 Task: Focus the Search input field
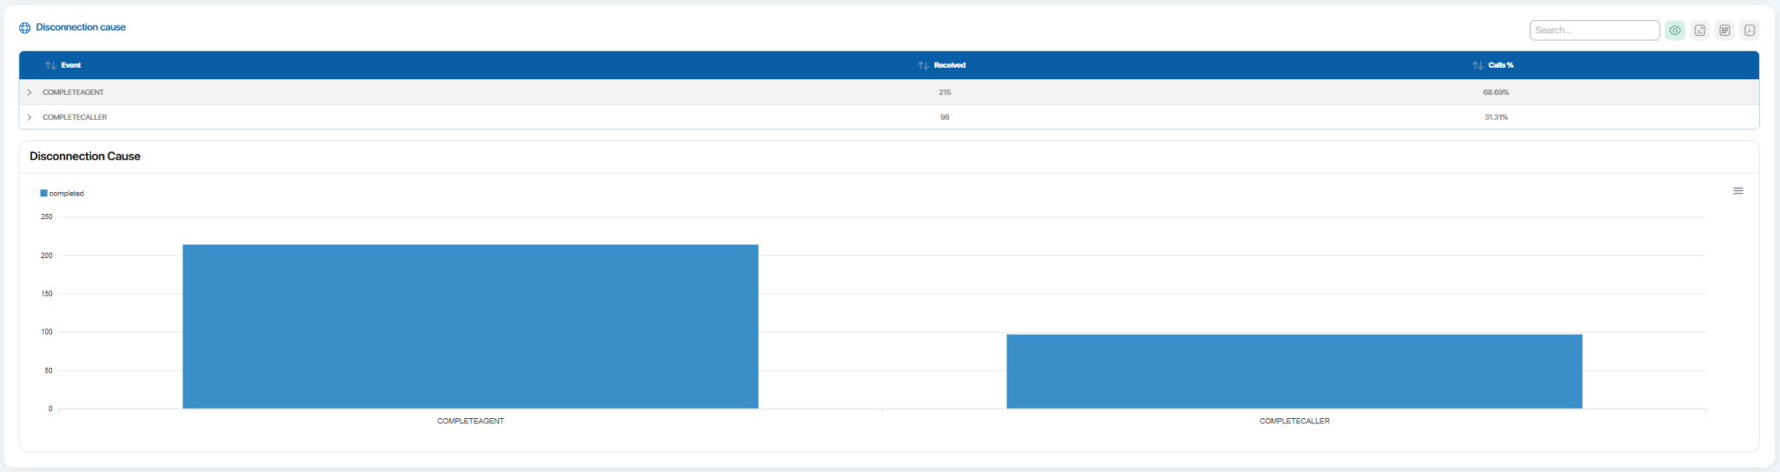1594,30
